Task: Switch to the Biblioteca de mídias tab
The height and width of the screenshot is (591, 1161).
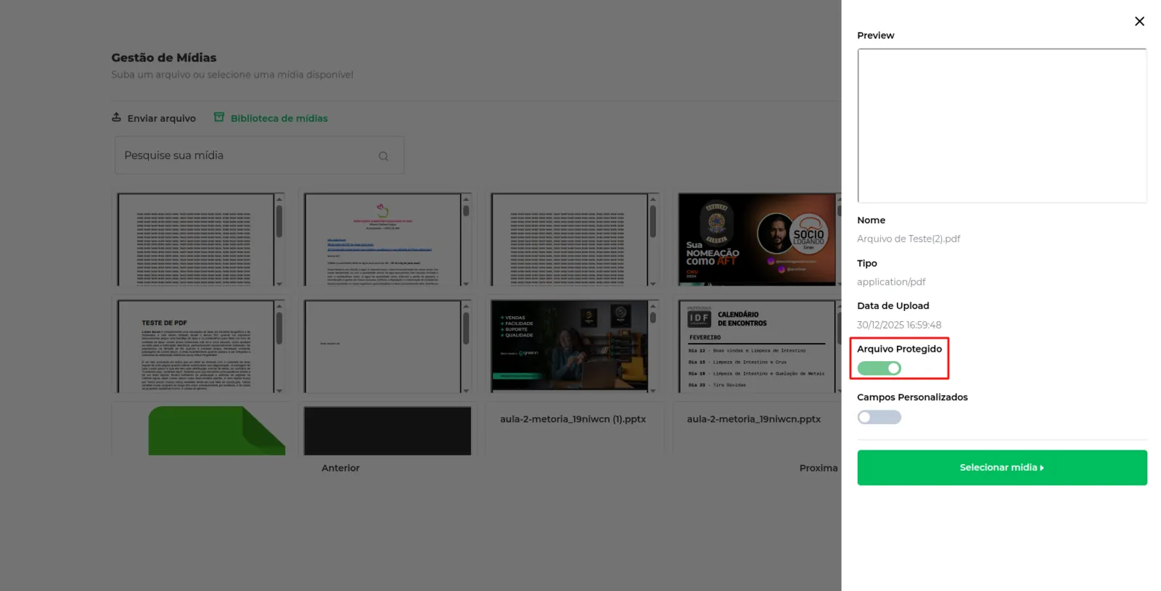Action: [271, 118]
